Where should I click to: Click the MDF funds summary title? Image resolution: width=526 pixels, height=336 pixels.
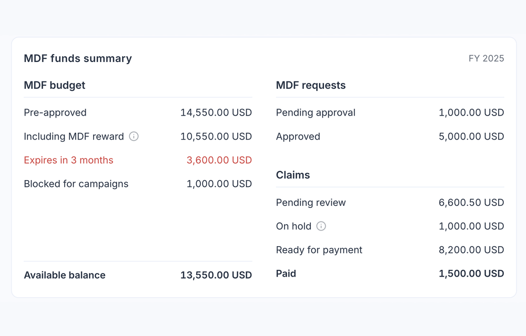point(78,59)
